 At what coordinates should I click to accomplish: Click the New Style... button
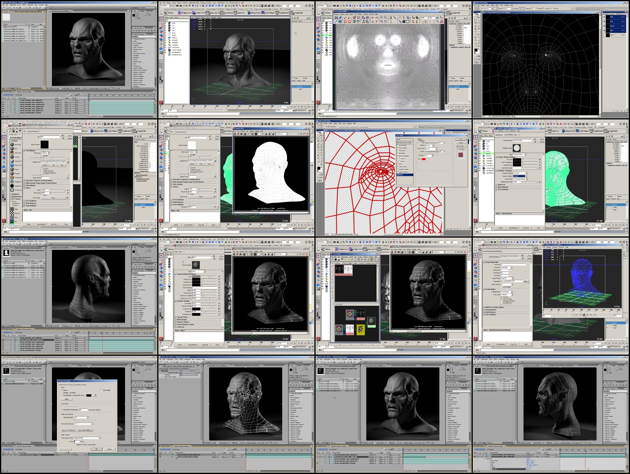(x=461, y=146)
